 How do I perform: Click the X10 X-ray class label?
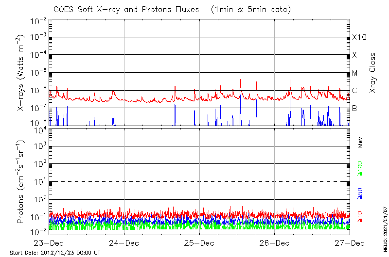pos(359,37)
